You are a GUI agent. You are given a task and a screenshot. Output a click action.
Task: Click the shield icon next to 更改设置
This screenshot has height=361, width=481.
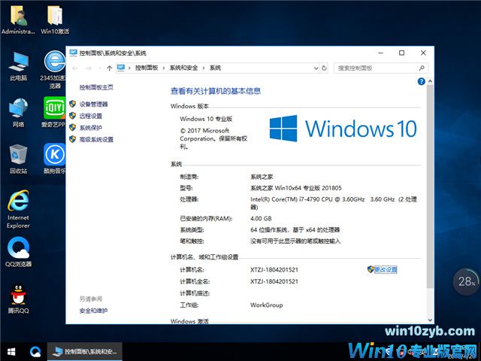pos(371,269)
